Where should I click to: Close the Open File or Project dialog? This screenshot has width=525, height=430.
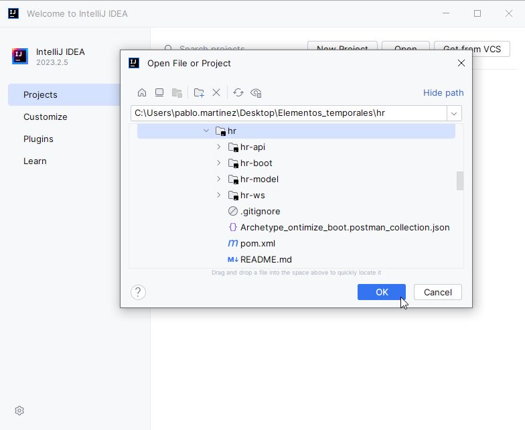click(461, 63)
